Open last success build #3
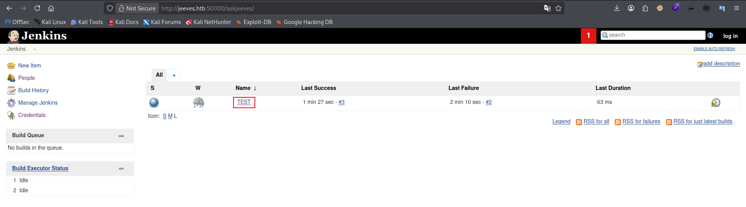This screenshot has height=207, width=746. click(x=342, y=102)
